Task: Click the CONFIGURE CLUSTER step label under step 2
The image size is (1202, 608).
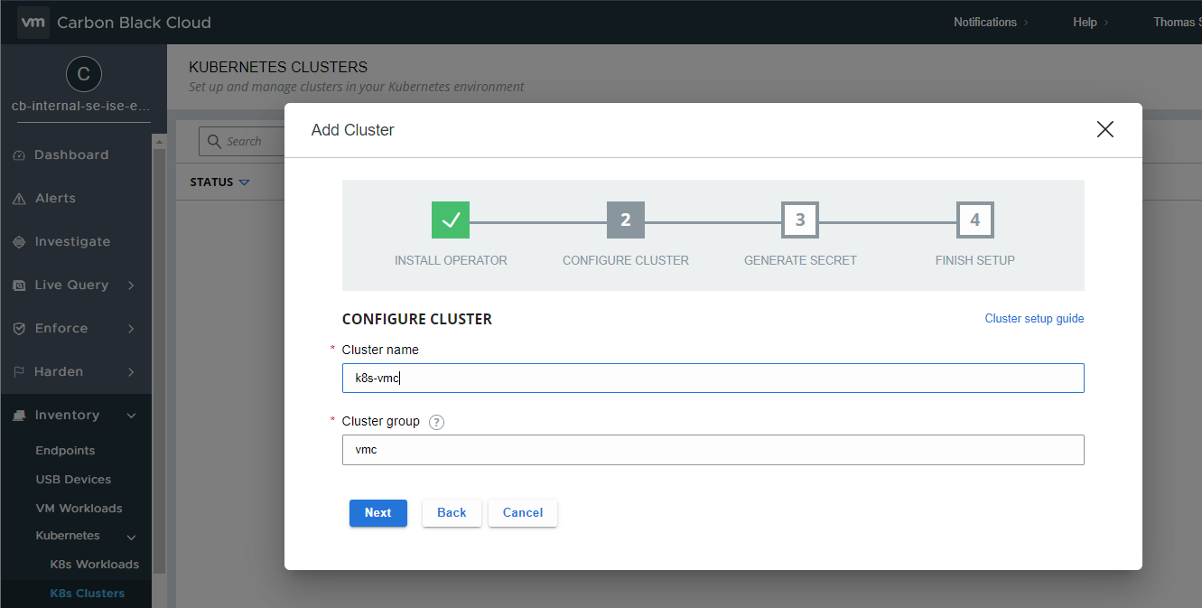Action: 626,260
